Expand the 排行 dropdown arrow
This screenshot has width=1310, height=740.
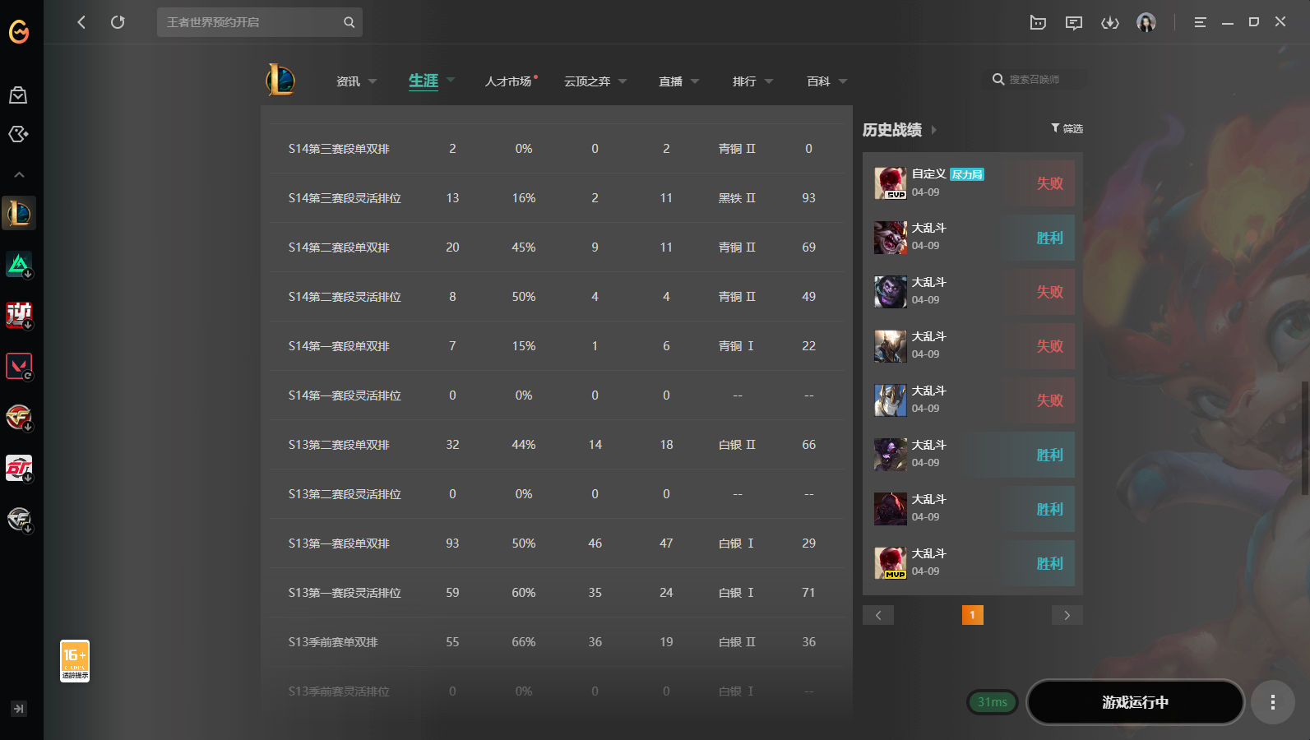(769, 81)
